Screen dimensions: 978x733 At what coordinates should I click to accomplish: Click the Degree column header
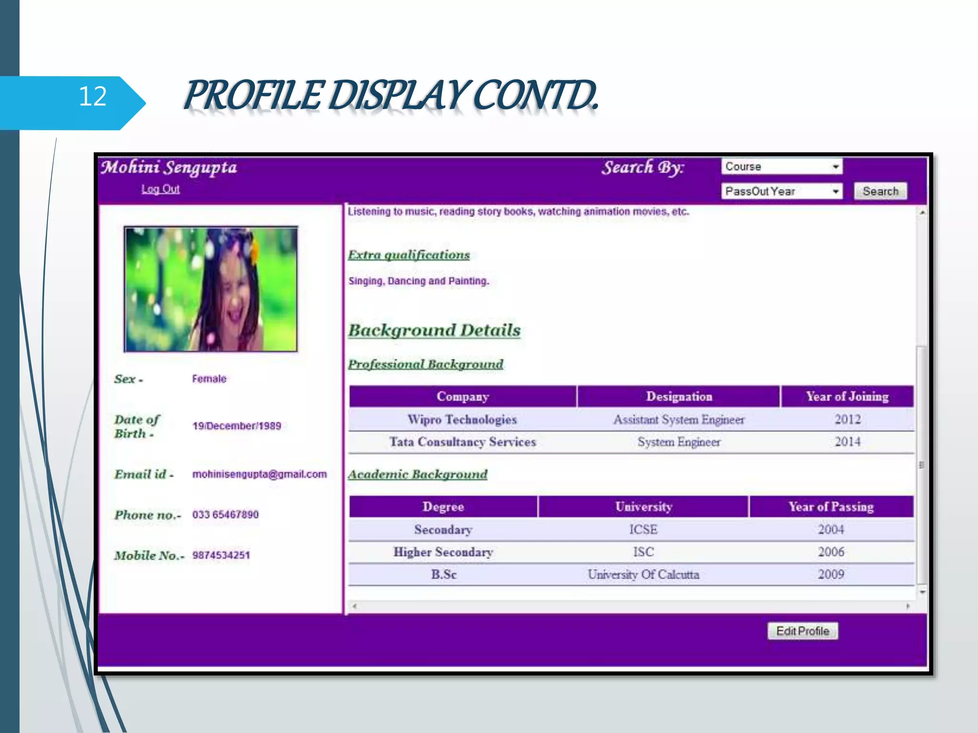(443, 507)
